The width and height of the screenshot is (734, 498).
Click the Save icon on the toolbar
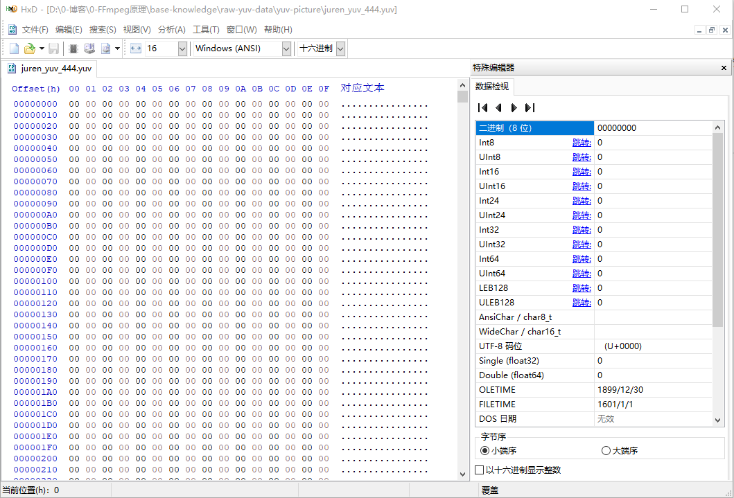tap(53, 48)
